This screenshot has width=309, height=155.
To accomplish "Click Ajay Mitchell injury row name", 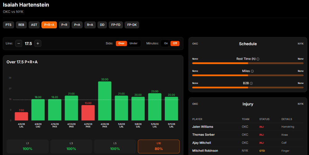I will tap(201, 143).
